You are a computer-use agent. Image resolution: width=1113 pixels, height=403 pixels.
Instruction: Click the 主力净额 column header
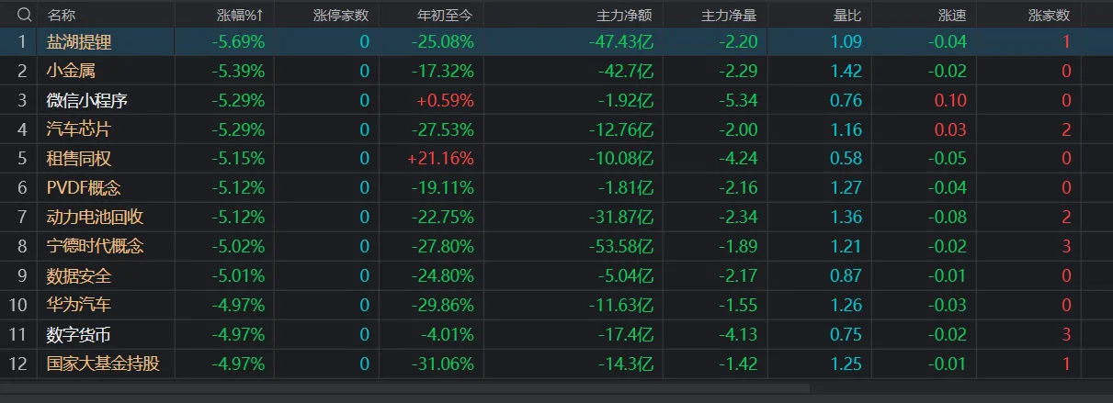tap(625, 15)
